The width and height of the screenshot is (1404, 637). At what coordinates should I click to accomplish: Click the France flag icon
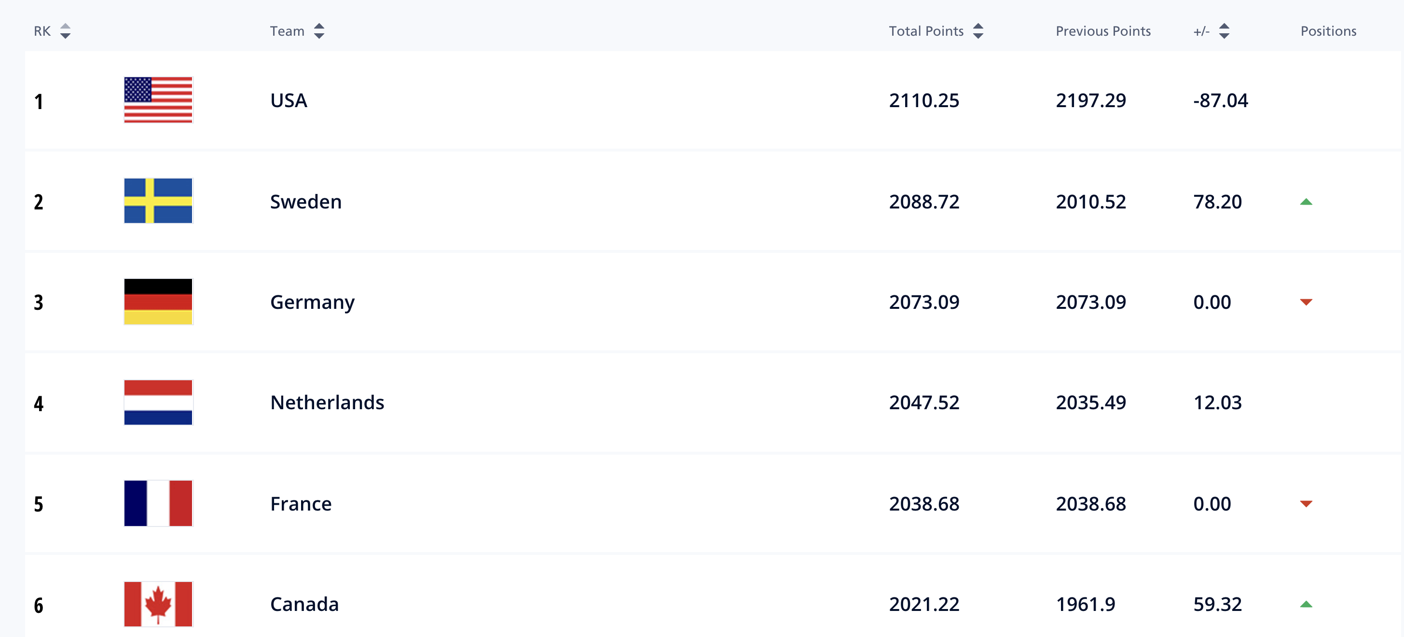(x=158, y=503)
